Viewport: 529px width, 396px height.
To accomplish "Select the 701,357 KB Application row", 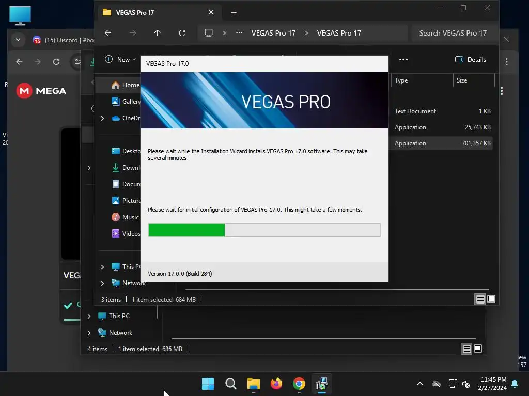I will coord(442,143).
